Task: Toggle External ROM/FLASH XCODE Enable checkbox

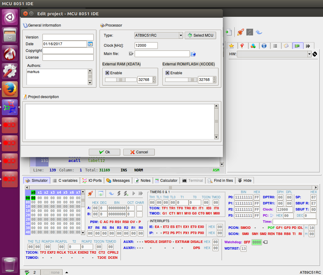Action: click(x=168, y=73)
